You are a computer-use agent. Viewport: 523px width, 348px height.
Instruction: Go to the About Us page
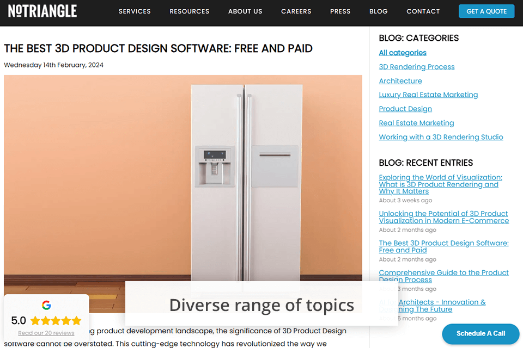pyautogui.click(x=245, y=11)
